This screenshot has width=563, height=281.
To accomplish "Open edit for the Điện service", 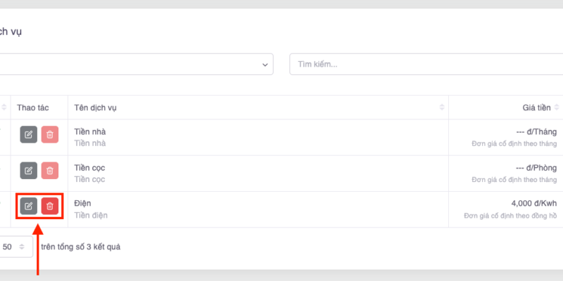I will (28, 206).
